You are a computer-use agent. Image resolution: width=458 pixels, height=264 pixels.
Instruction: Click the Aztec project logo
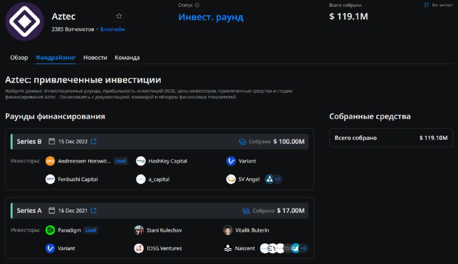(x=25, y=21)
